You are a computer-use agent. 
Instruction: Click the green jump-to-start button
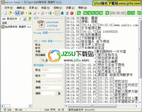coord(79,13)
